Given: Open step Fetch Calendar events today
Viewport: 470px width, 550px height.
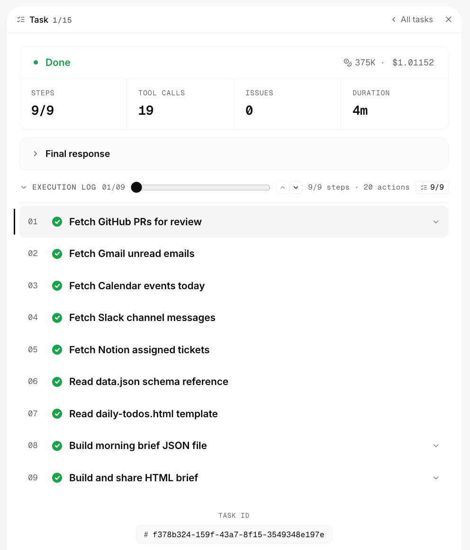Looking at the screenshot, I should 234,286.
